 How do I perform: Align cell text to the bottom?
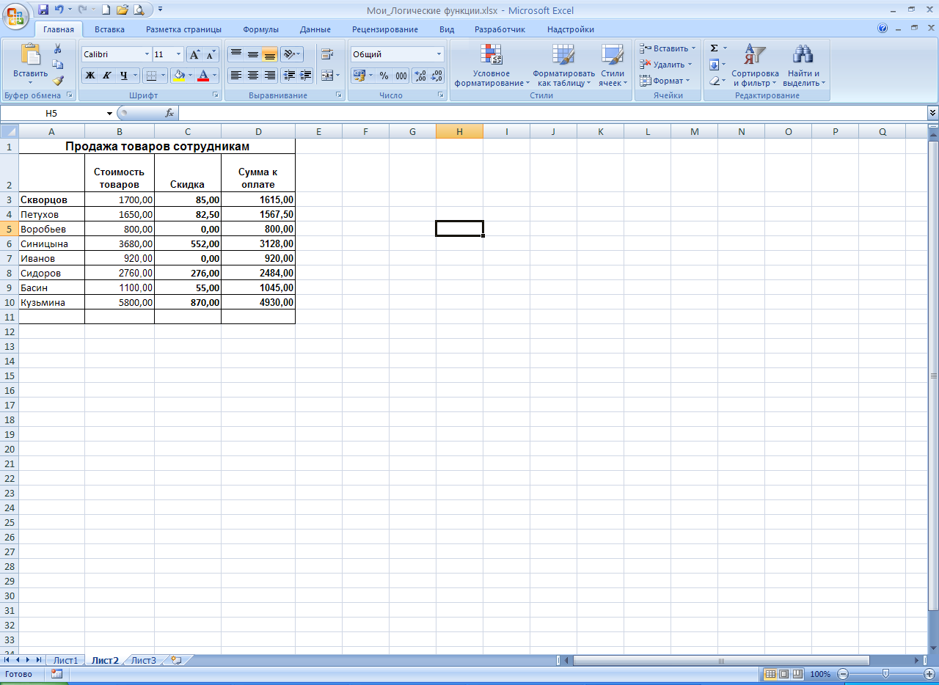269,54
